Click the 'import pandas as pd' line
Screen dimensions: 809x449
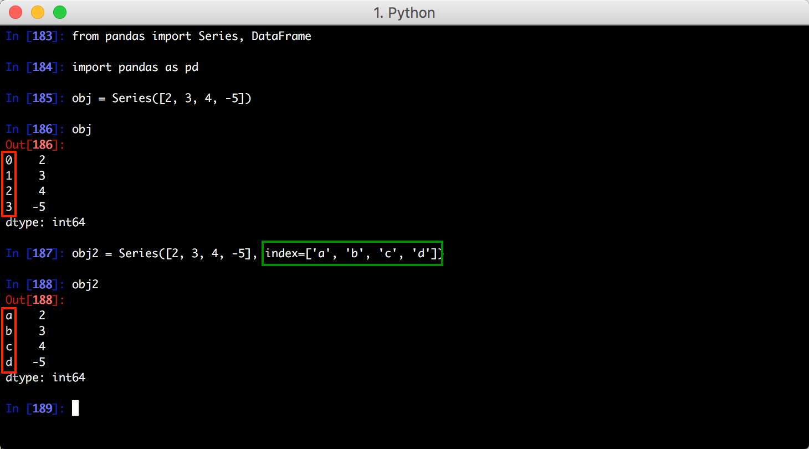pyautogui.click(x=135, y=68)
